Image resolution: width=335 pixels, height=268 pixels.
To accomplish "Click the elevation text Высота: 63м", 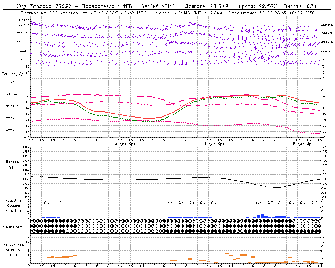I will [x=300, y=6].
